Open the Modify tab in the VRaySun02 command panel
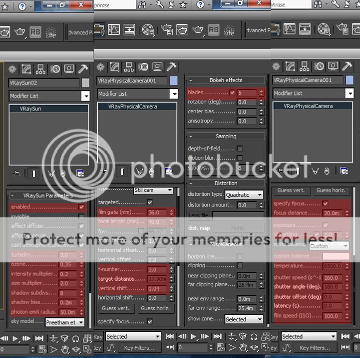360x358 pixels. point(26,69)
